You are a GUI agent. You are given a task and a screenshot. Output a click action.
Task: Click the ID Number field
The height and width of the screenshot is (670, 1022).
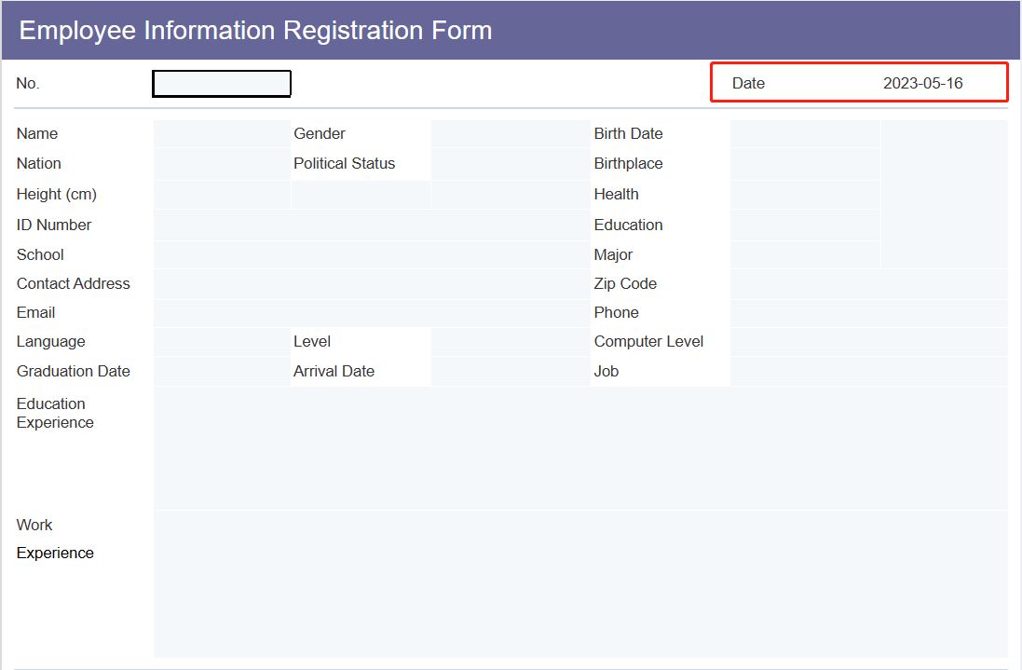[373, 225]
